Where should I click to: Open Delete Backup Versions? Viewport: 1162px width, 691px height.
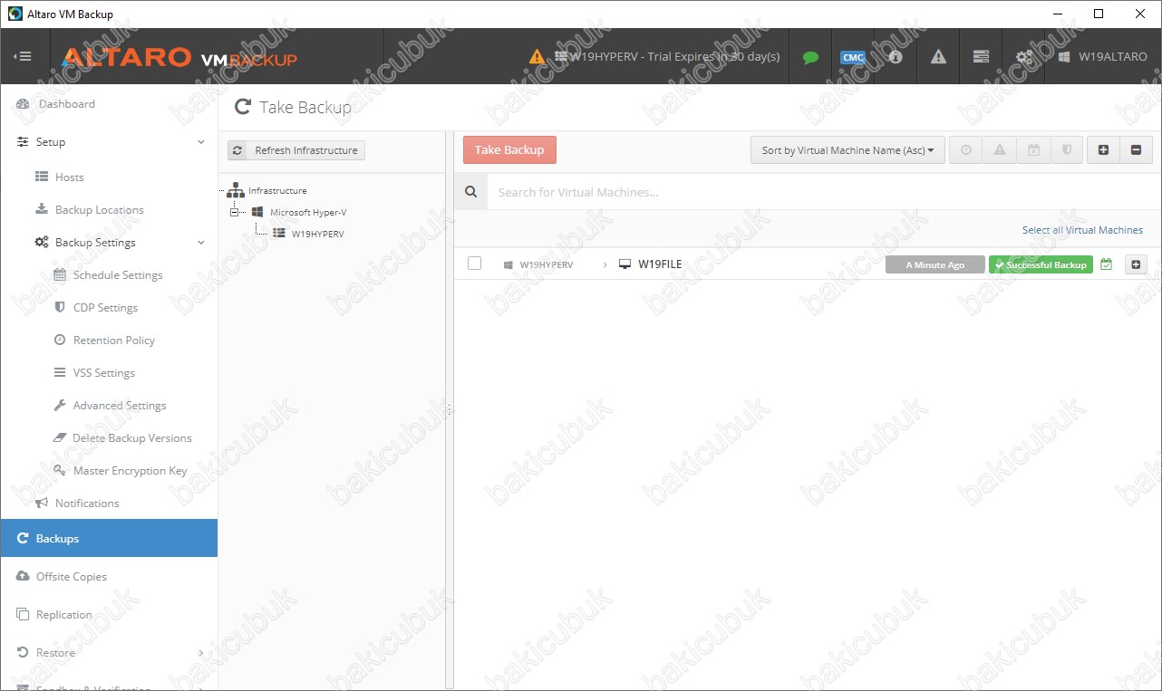(132, 438)
